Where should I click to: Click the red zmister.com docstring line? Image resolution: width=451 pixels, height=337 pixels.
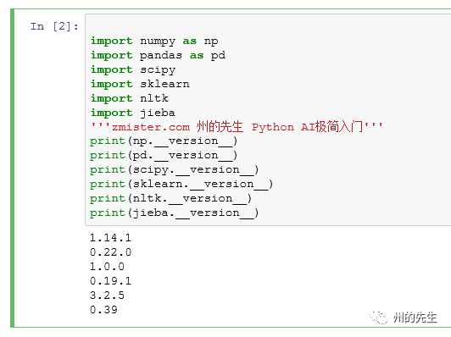point(237,127)
